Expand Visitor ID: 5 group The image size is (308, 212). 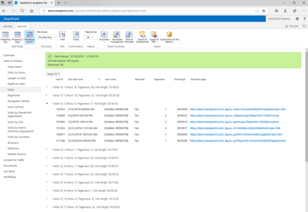(47, 158)
